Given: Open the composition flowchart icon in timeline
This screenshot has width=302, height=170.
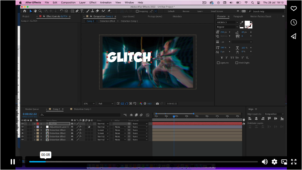Looking at the screenshot, I should 125,115.
